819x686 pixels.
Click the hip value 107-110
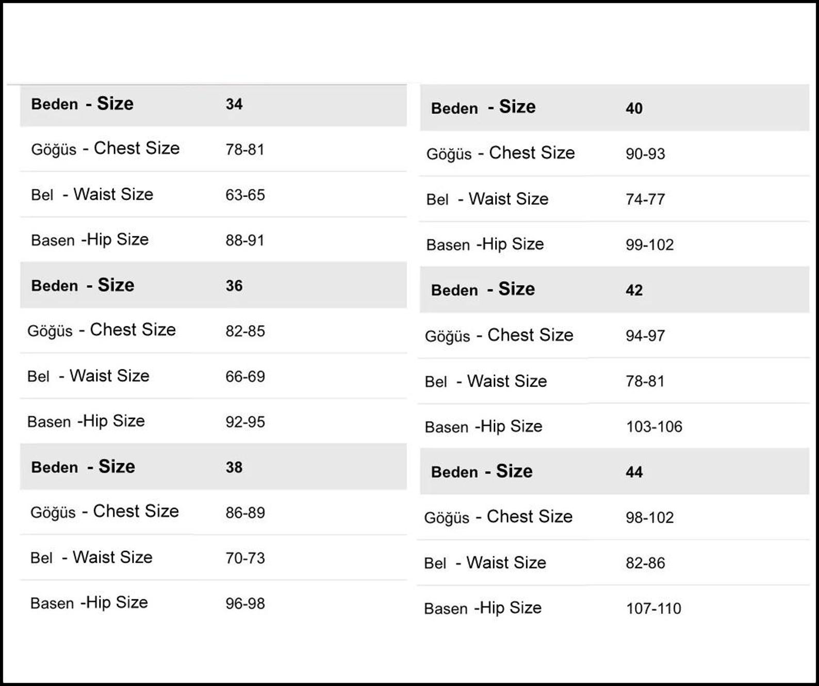click(653, 609)
